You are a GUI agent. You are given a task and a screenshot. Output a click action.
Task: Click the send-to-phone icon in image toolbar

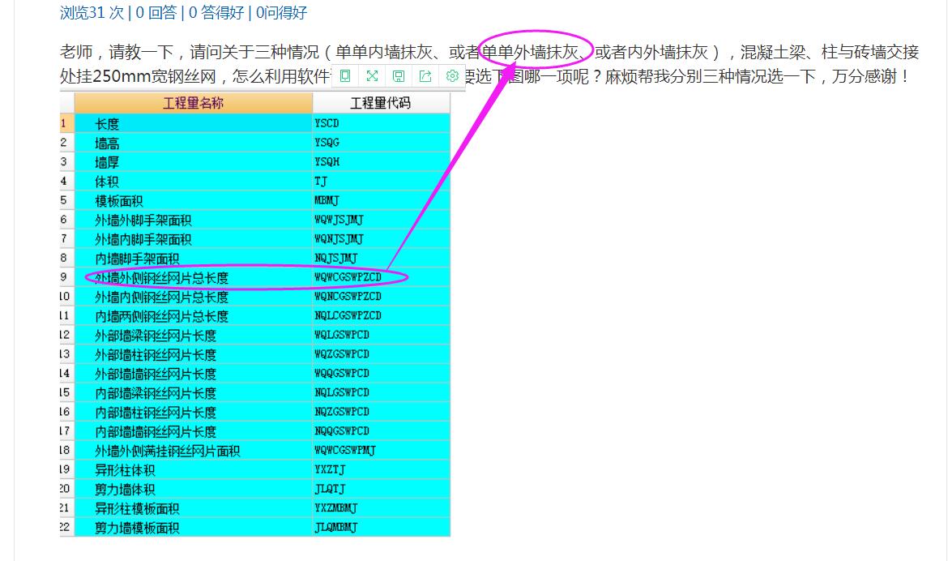(x=345, y=75)
